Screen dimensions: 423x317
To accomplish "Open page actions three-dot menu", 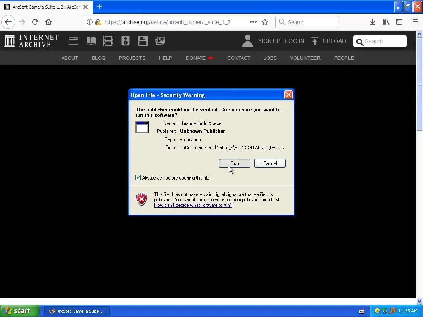I will (253, 22).
